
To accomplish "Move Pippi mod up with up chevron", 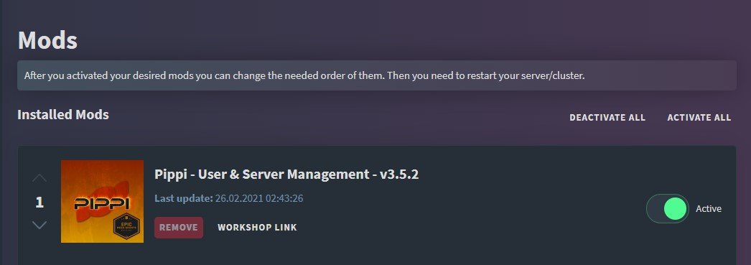I will click(x=39, y=178).
